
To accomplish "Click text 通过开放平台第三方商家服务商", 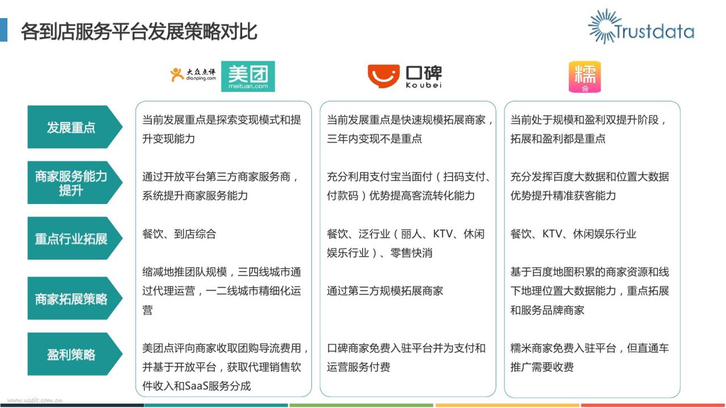I will coord(216,176).
